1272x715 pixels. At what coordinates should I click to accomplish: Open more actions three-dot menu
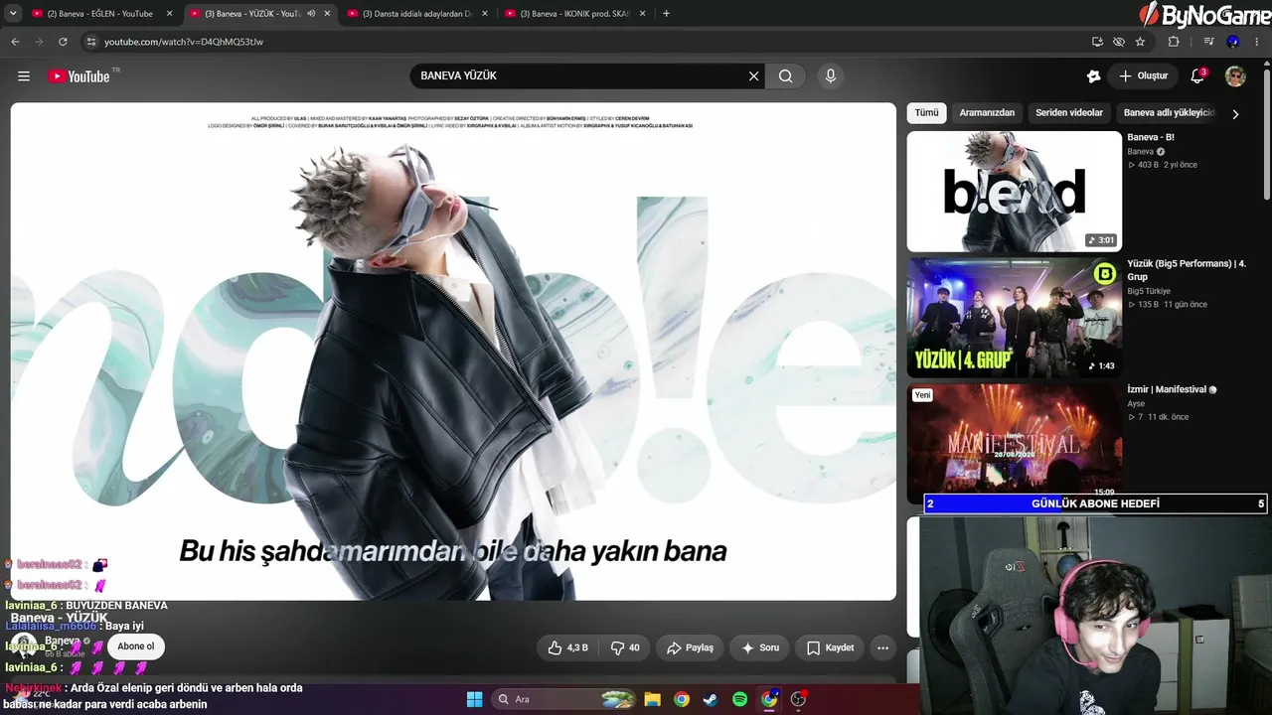[x=882, y=647]
